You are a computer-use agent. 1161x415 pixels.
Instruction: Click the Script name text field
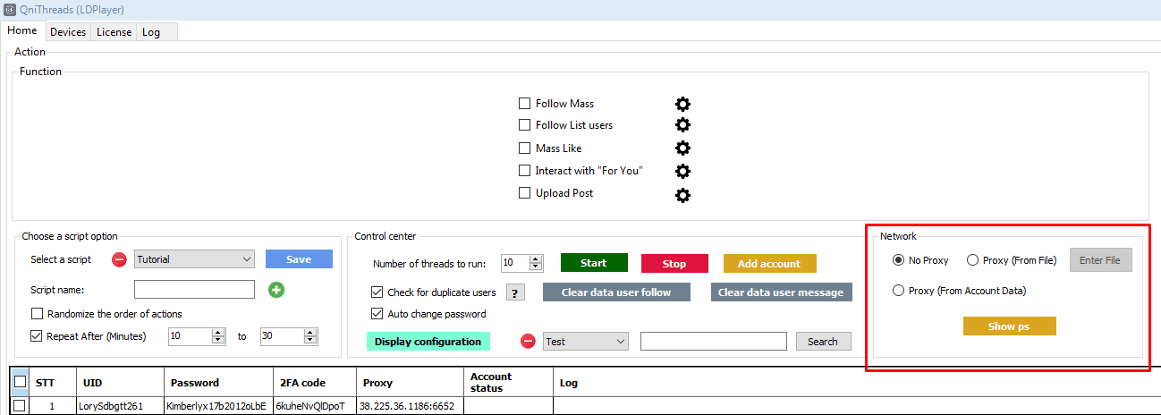click(194, 290)
